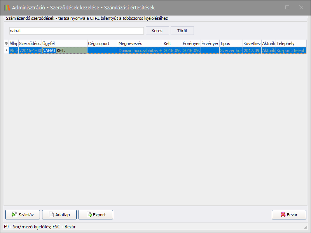Sort by the Megnevezés column header
This screenshot has width=311, height=233.
tap(140, 43)
